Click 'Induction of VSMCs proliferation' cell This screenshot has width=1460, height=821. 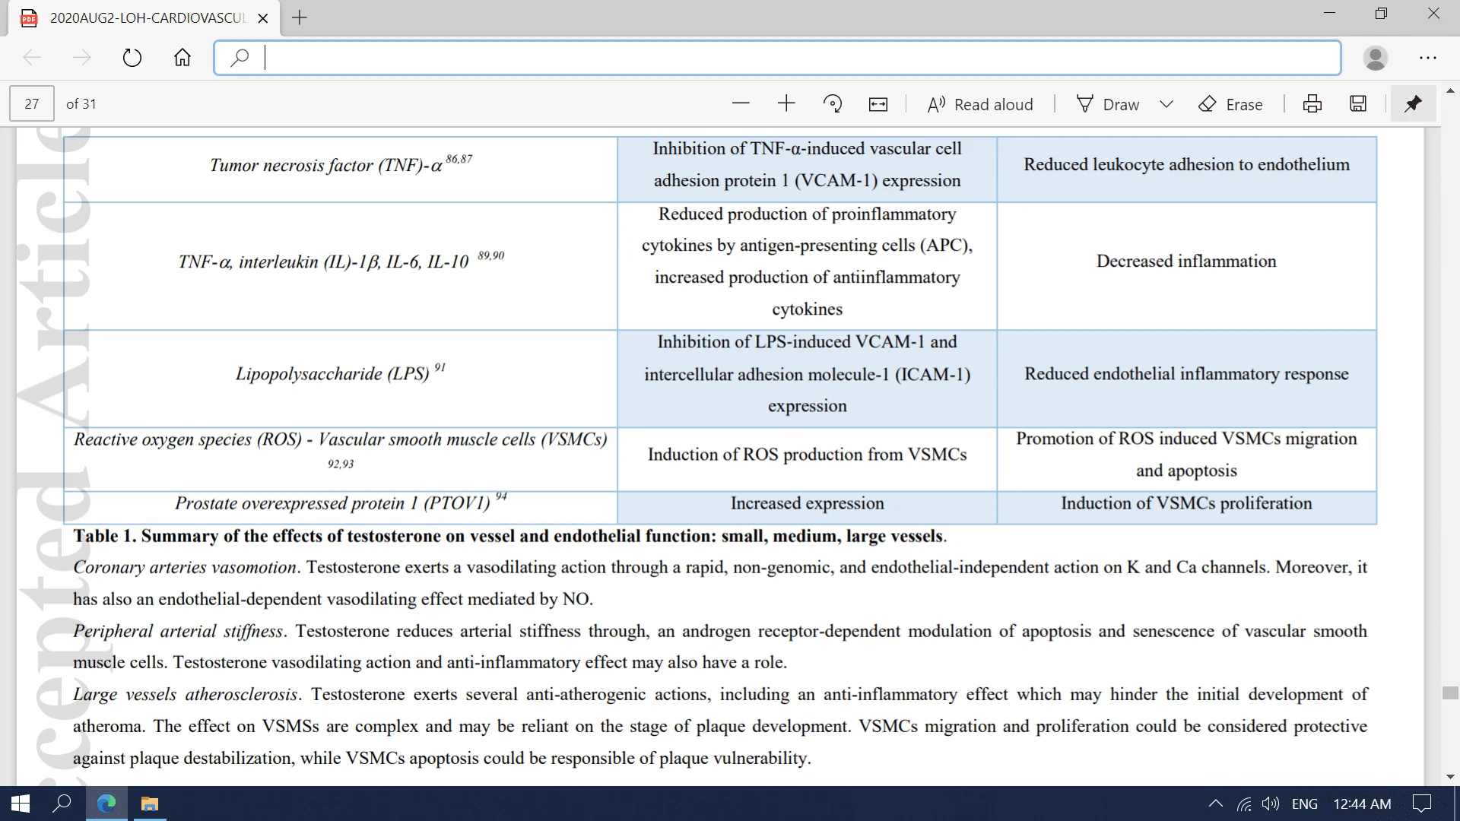coord(1186,507)
